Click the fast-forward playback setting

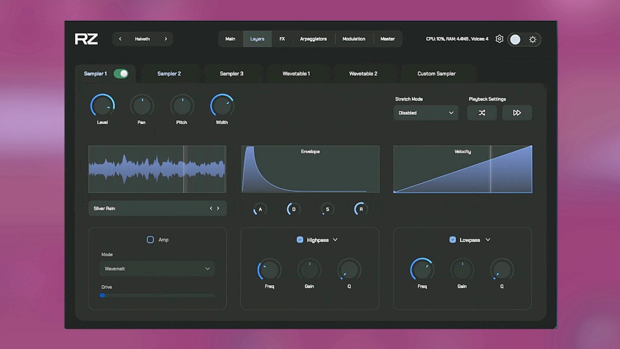click(517, 112)
